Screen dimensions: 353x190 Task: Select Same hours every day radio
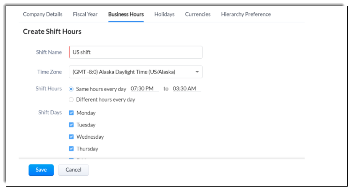click(71, 89)
